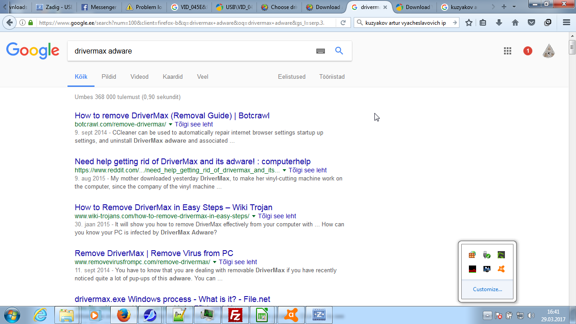The image size is (576, 324).
Task: Select the Pildid search tab
Action: pyautogui.click(x=109, y=77)
